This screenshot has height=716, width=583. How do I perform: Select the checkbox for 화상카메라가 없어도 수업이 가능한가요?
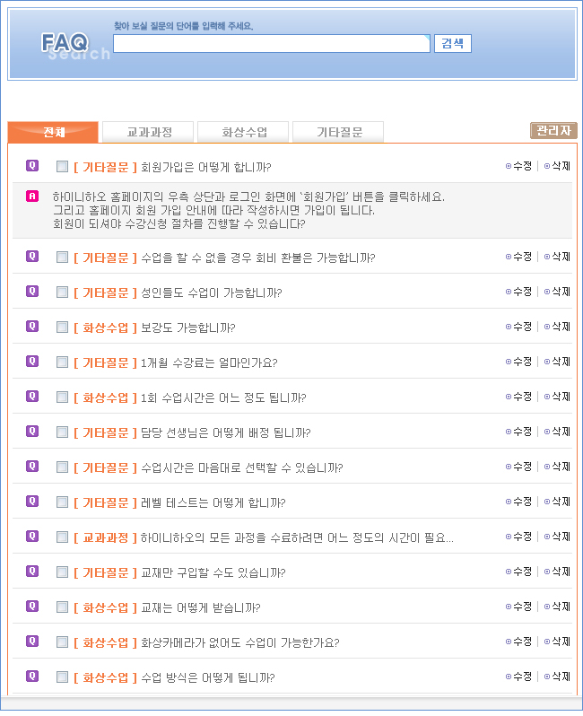pos(62,642)
